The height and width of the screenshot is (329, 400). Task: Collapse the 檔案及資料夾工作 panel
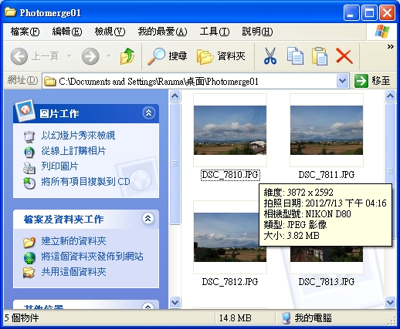(148, 219)
